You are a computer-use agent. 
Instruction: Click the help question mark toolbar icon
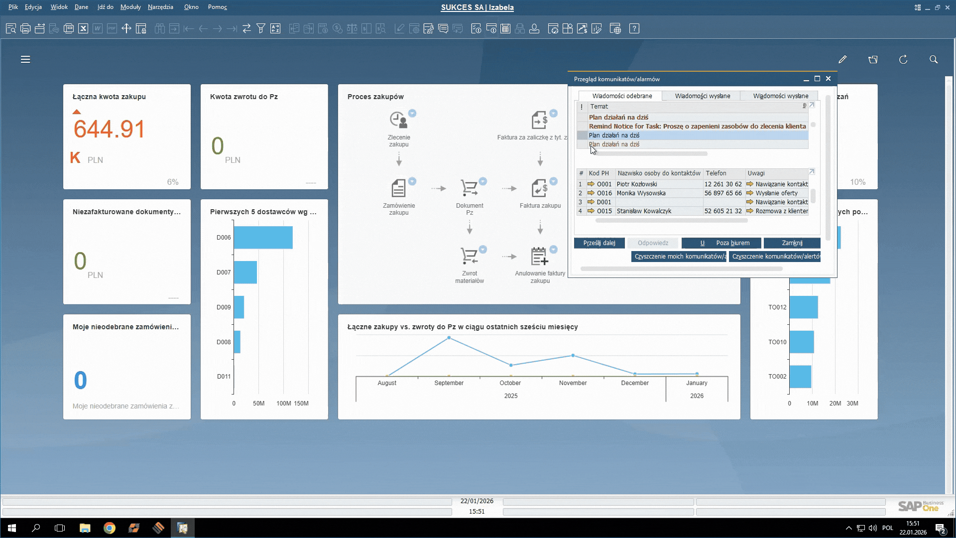tap(634, 28)
